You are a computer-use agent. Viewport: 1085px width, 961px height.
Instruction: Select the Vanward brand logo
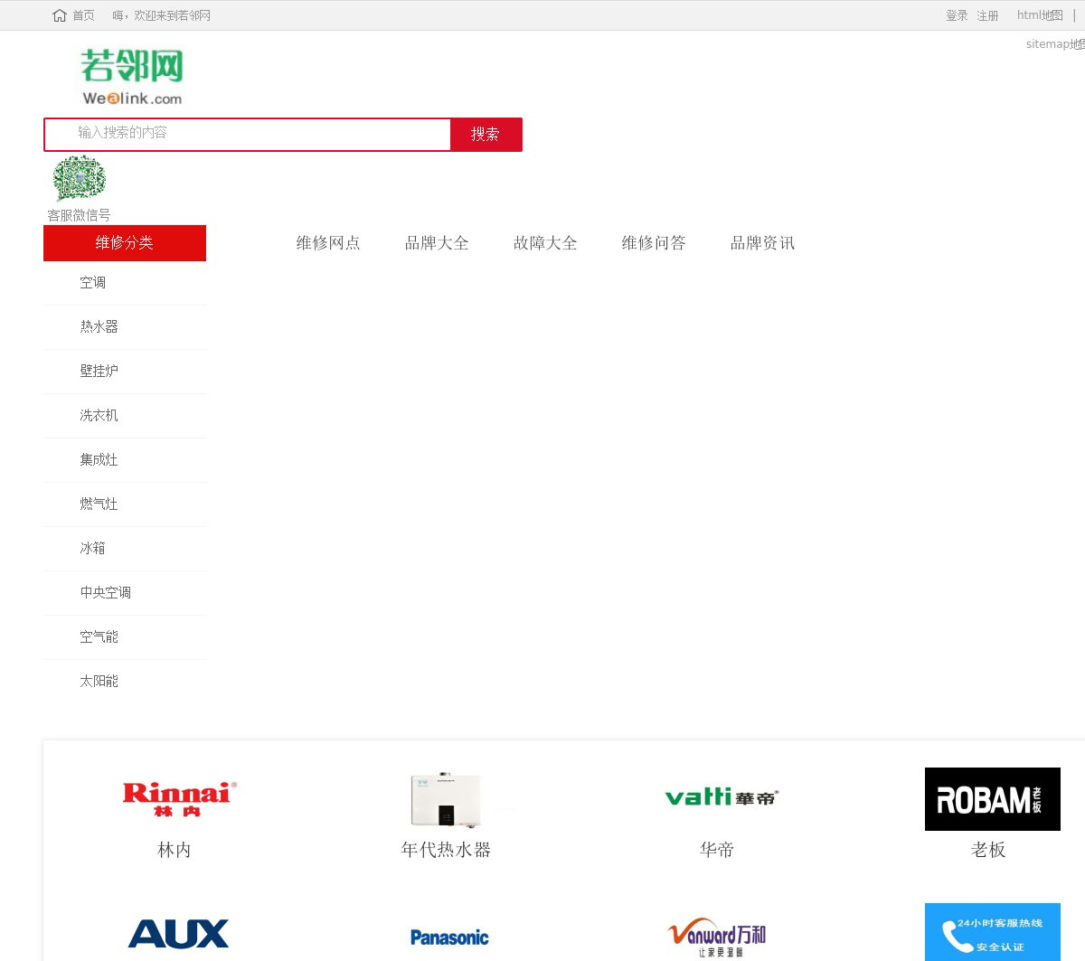pyautogui.click(x=717, y=937)
